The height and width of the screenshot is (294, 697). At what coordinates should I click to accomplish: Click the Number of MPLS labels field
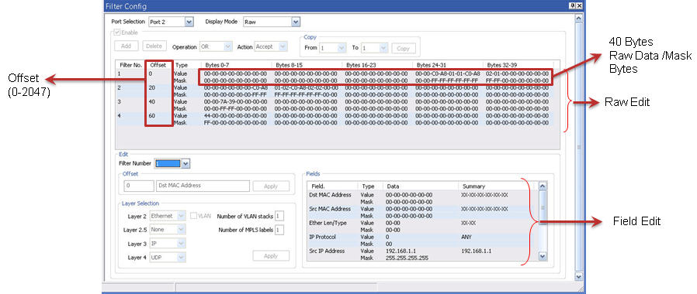(279, 230)
